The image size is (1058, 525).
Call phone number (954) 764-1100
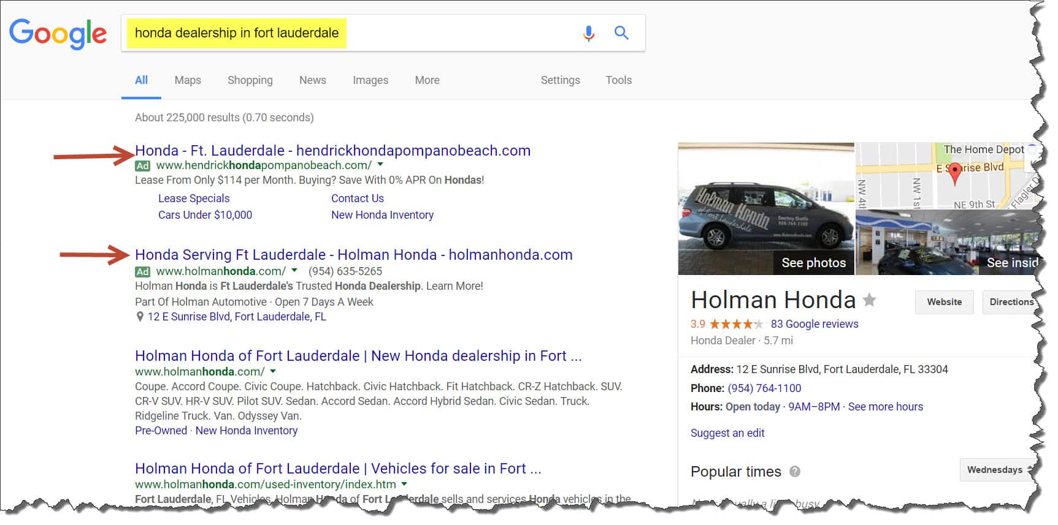(x=764, y=388)
